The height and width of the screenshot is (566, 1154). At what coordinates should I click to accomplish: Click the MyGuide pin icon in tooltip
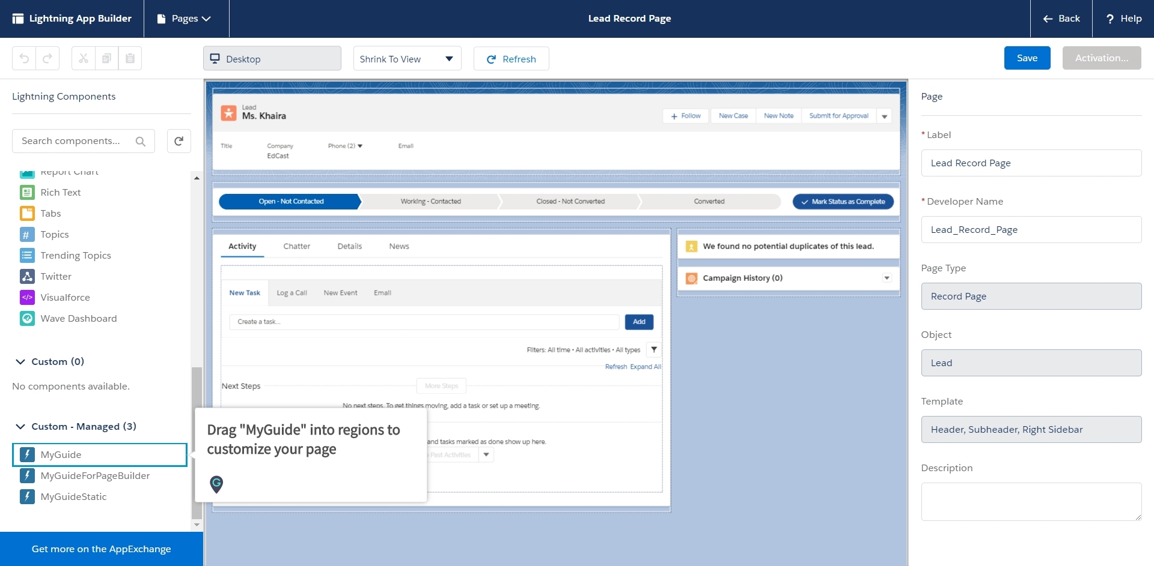(216, 484)
